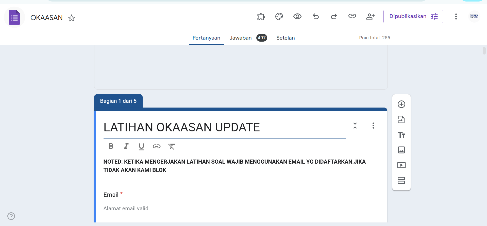Star the OKAASAN form

(72, 18)
